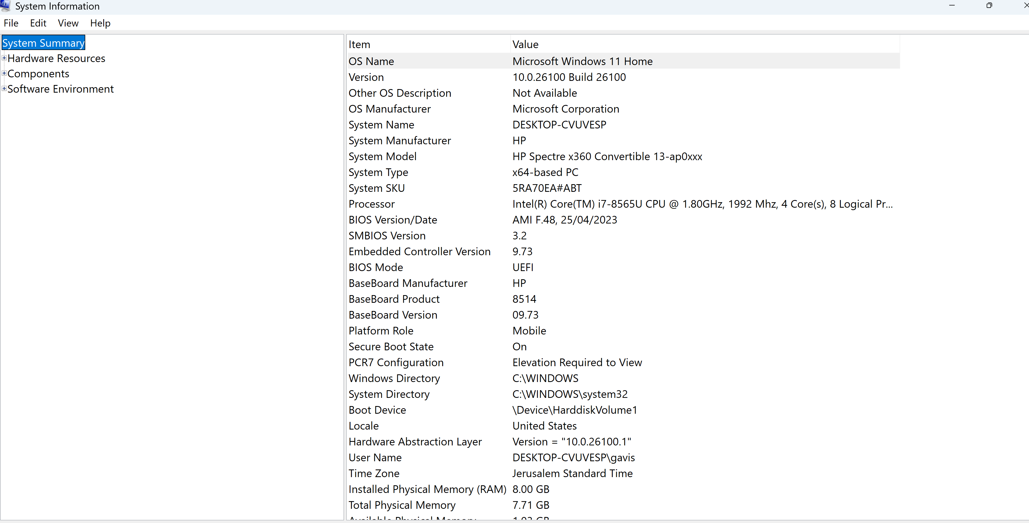Open the Help menu
Viewport: 1029px width, 523px height.
(x=100, y=23)
